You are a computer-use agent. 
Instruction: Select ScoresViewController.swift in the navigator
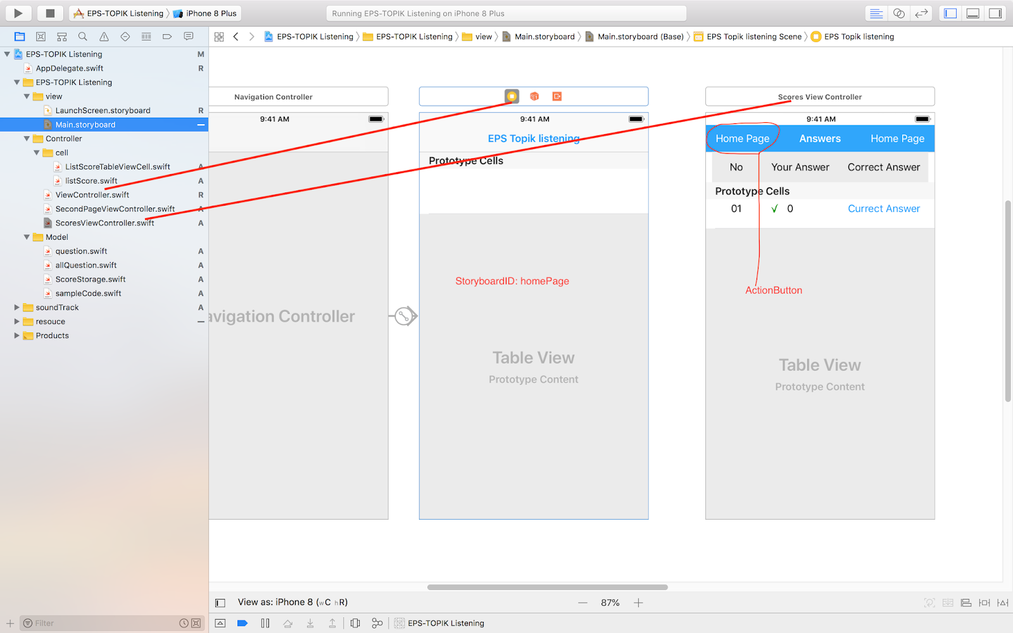104,223
